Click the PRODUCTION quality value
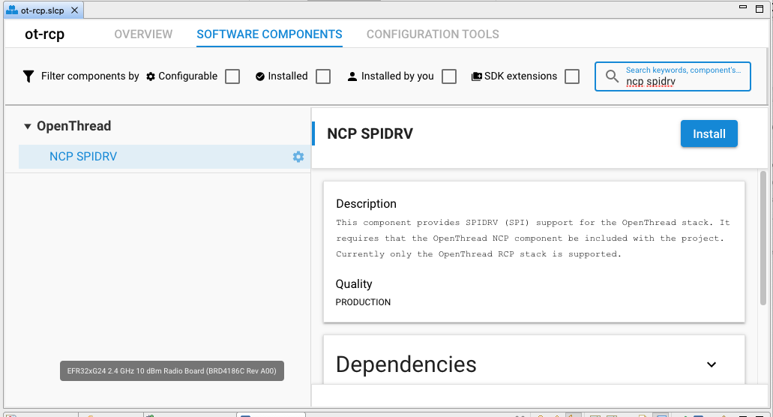 point(363,302)
